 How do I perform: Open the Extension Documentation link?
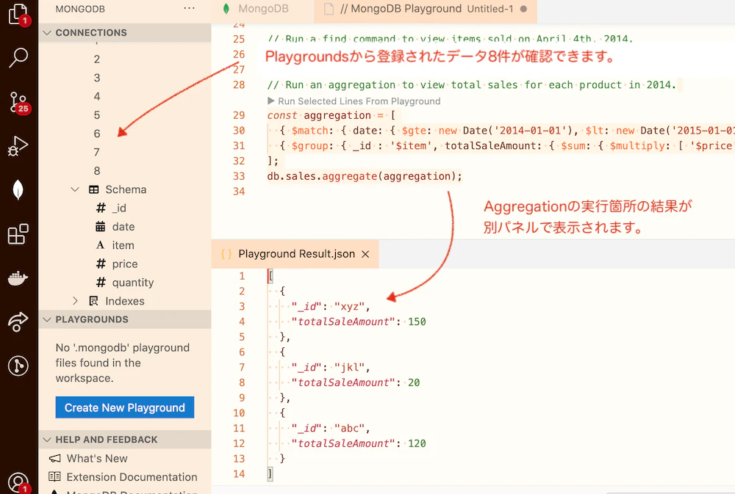tap(132, 476)
